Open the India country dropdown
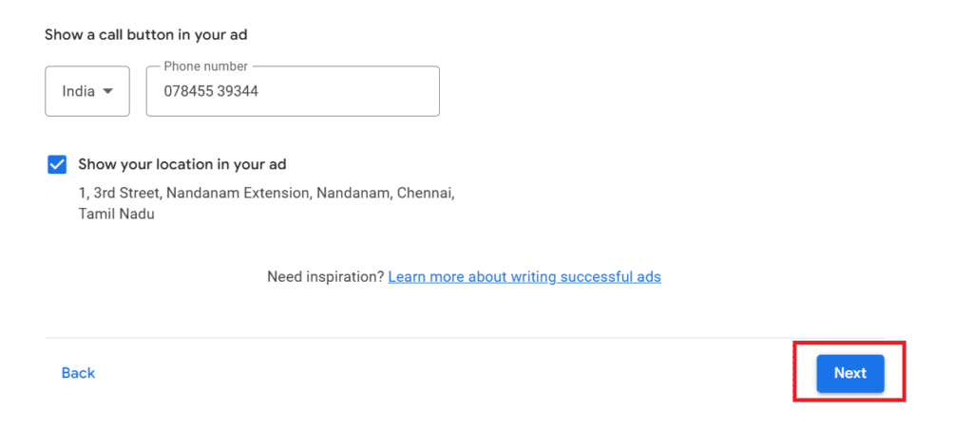973x447 pixels. (x=87, y=92)
